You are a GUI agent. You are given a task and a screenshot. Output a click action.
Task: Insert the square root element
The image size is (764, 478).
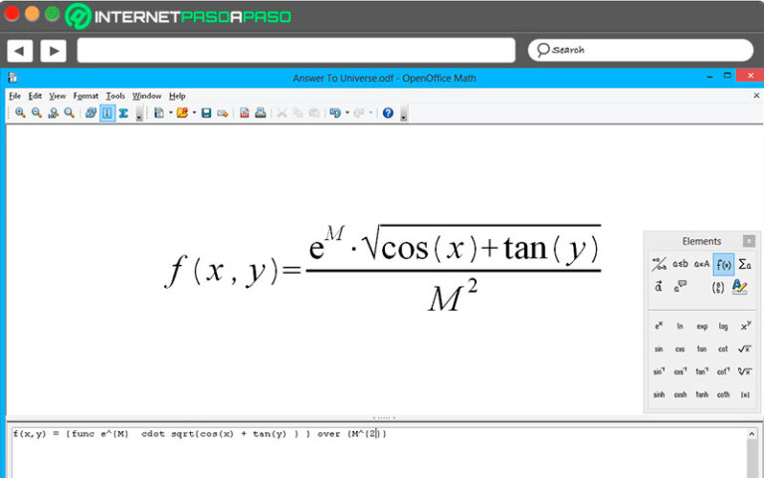pos(744,350)
